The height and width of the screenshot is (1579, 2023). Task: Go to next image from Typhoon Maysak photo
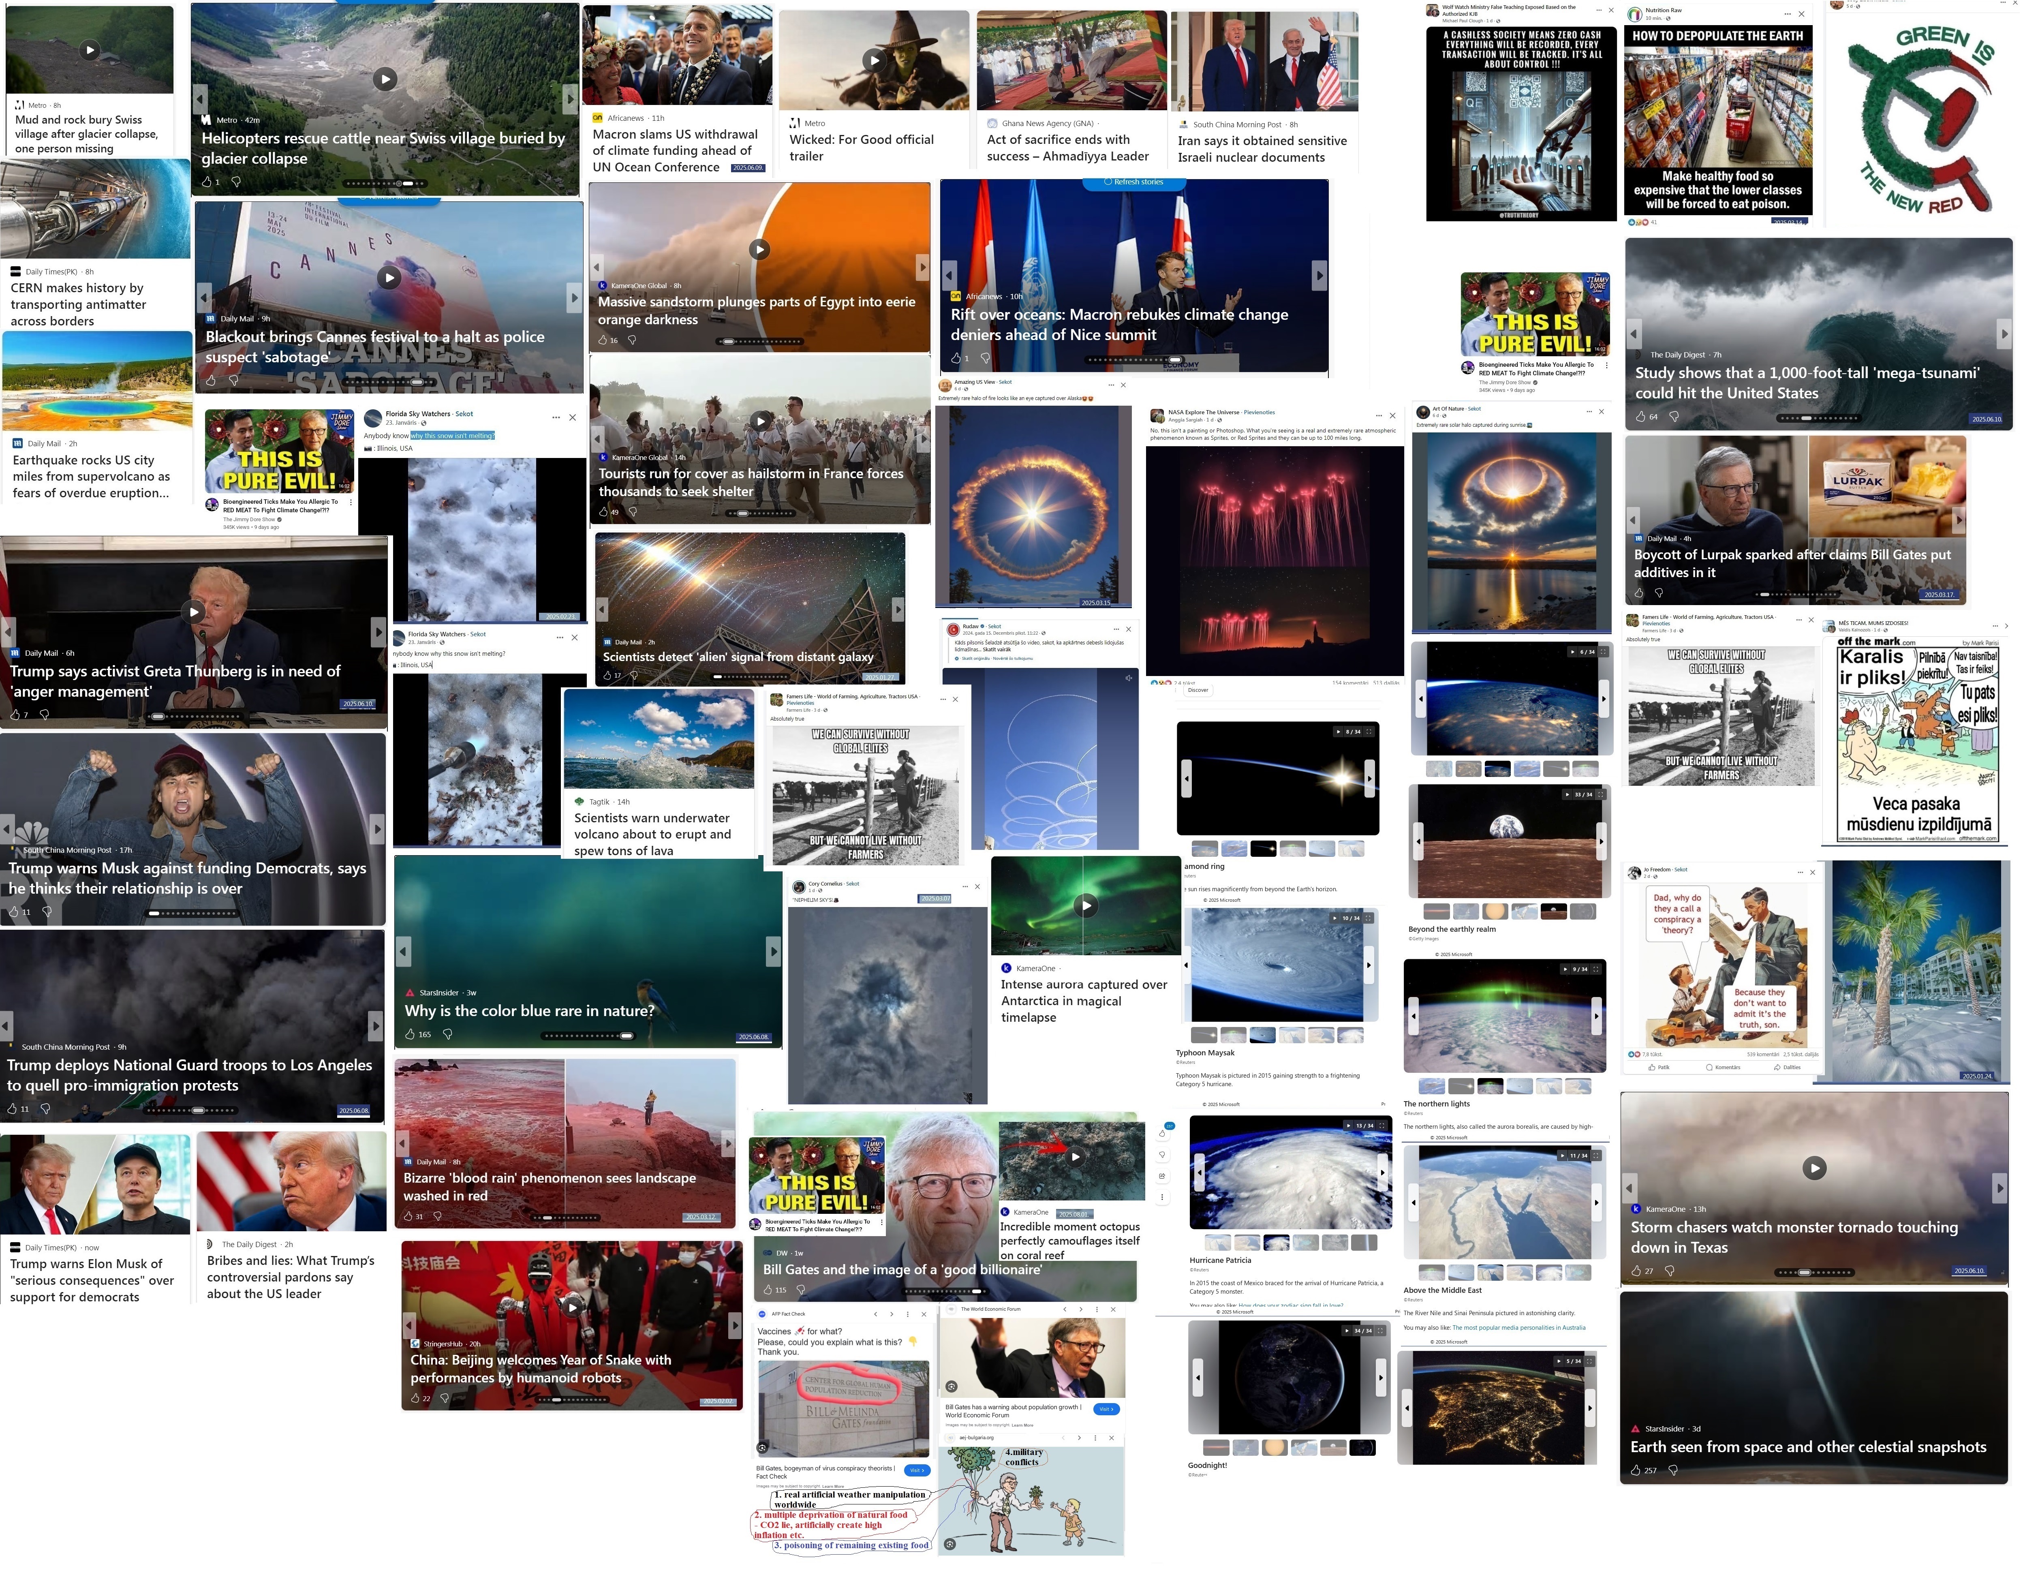pos(1368,965)
